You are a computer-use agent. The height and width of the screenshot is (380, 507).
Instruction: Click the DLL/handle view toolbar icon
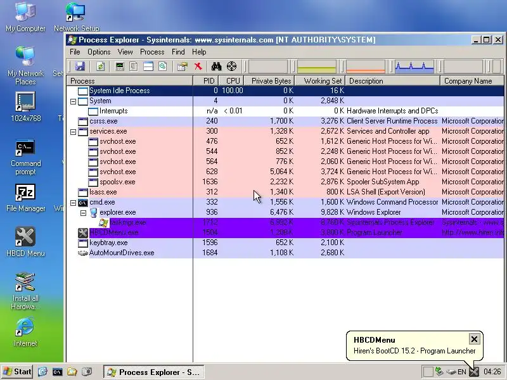[163, 66]
